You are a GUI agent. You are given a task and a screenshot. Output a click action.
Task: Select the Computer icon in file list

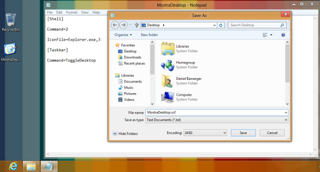(168, 97)
